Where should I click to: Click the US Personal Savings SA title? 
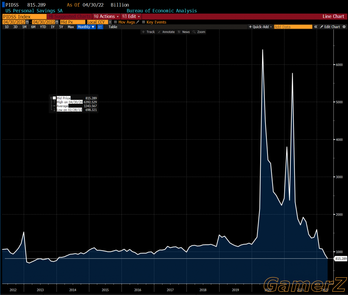click(x=34, y=11)
